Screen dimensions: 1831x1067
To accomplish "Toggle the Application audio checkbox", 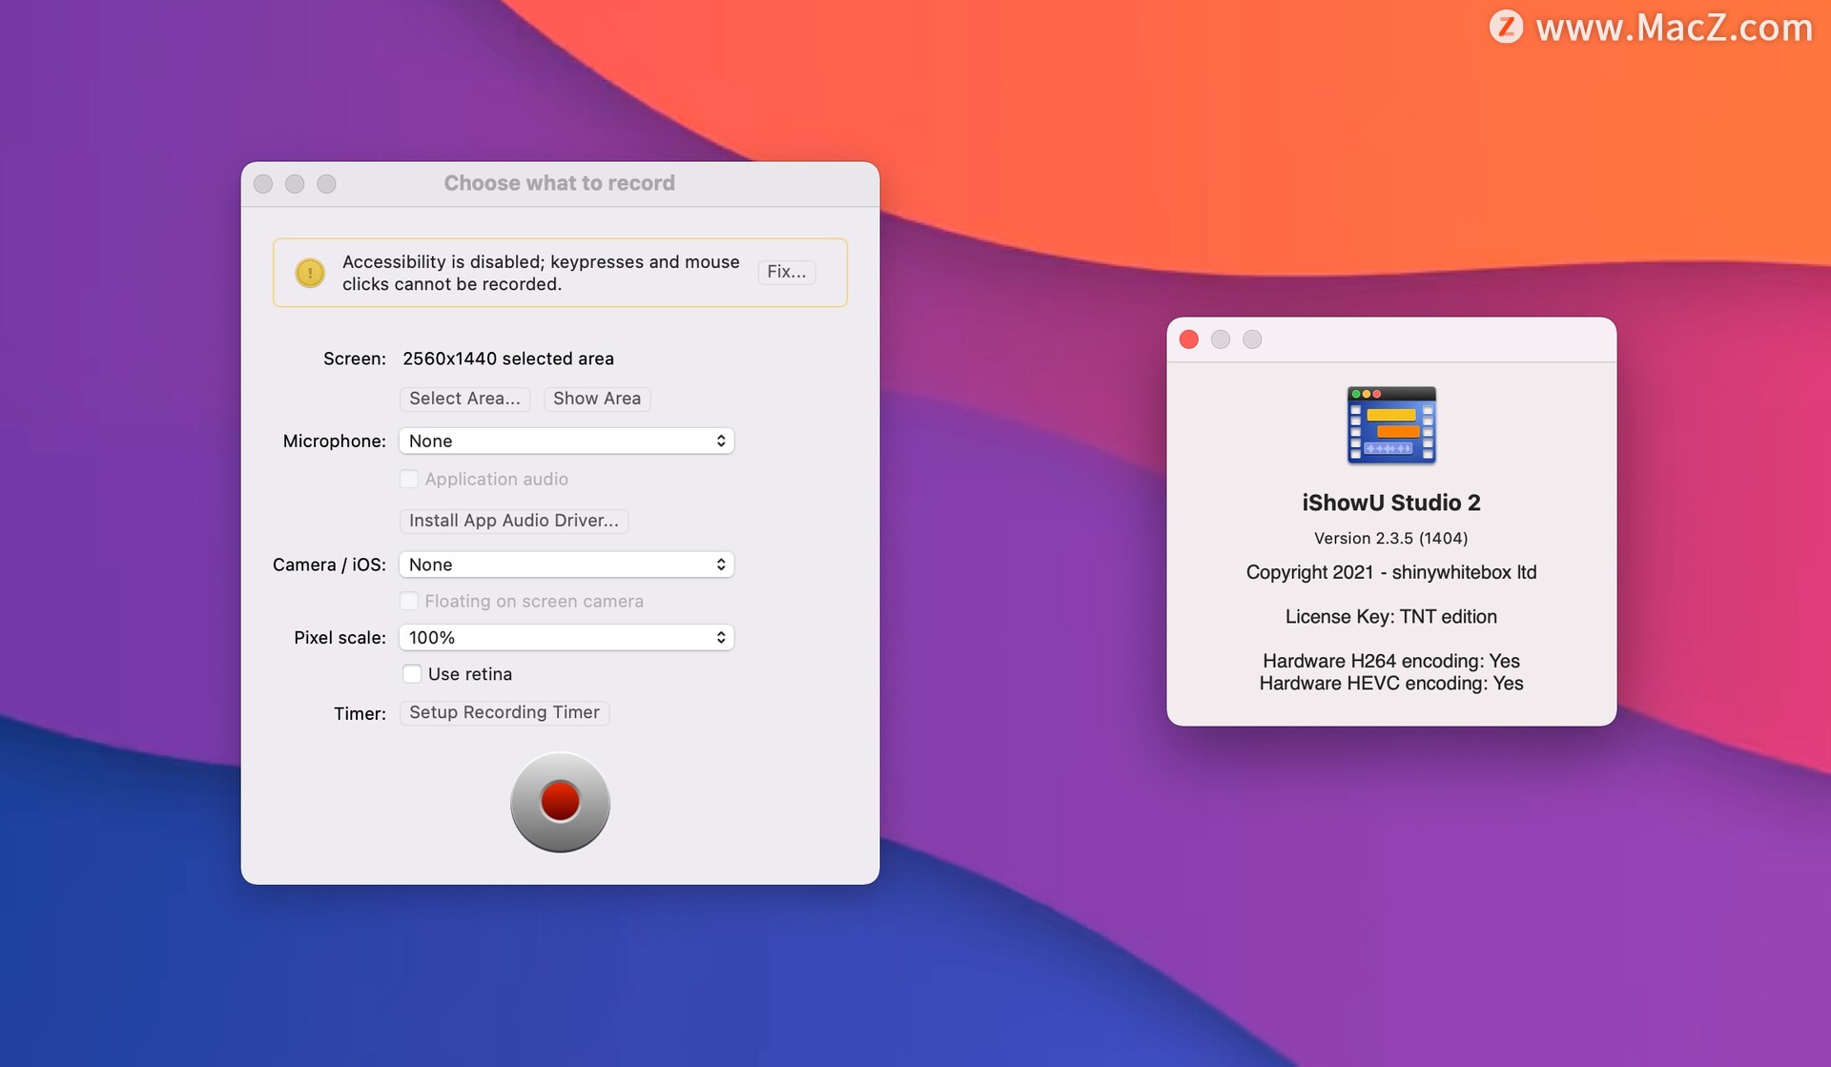I will pyautogui.click(x=409, y=479).
